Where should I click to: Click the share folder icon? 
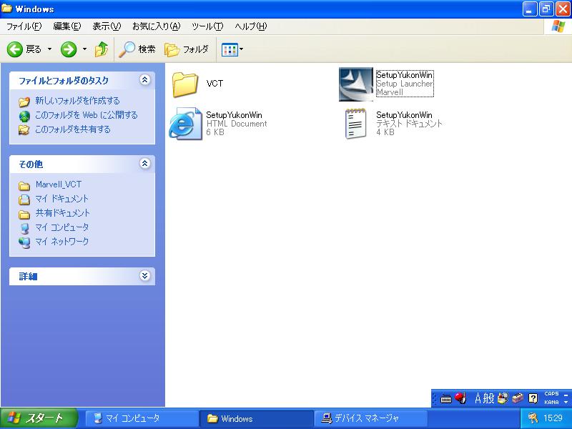click(x=24, y=130)
